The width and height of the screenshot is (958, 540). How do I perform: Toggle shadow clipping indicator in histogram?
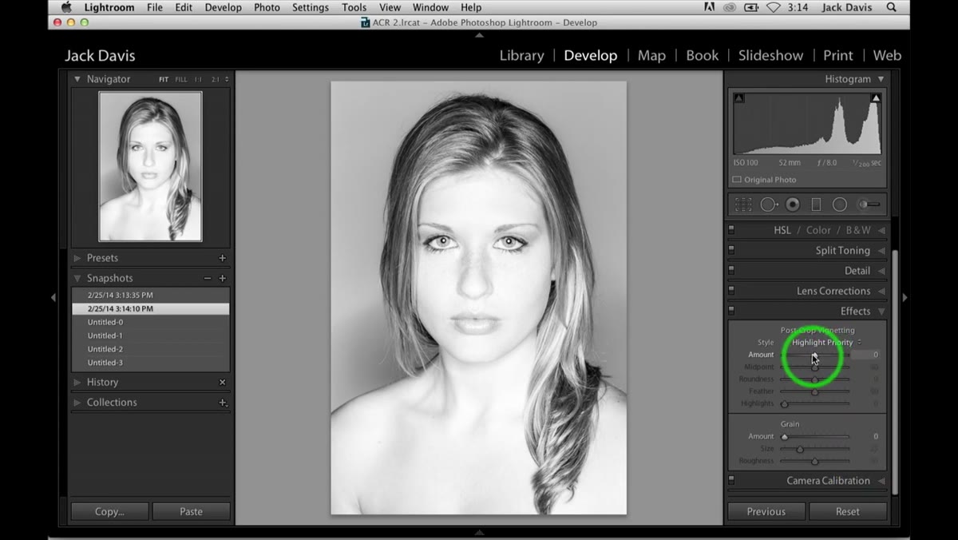[738, 98]
